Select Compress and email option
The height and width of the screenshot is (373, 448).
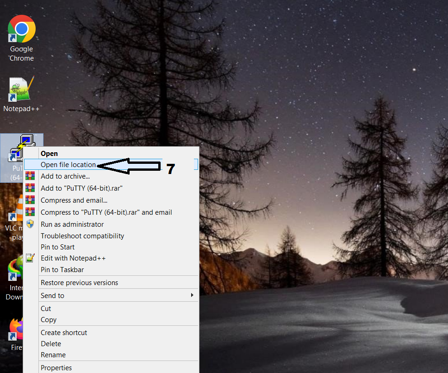74,200
